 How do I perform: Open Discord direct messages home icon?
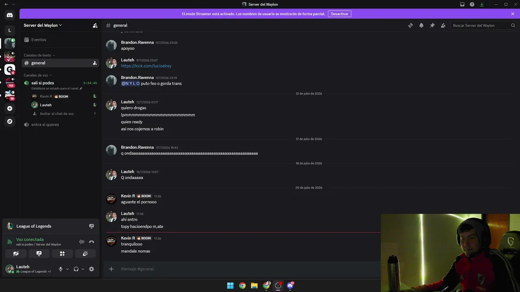(x=10, y=15)
